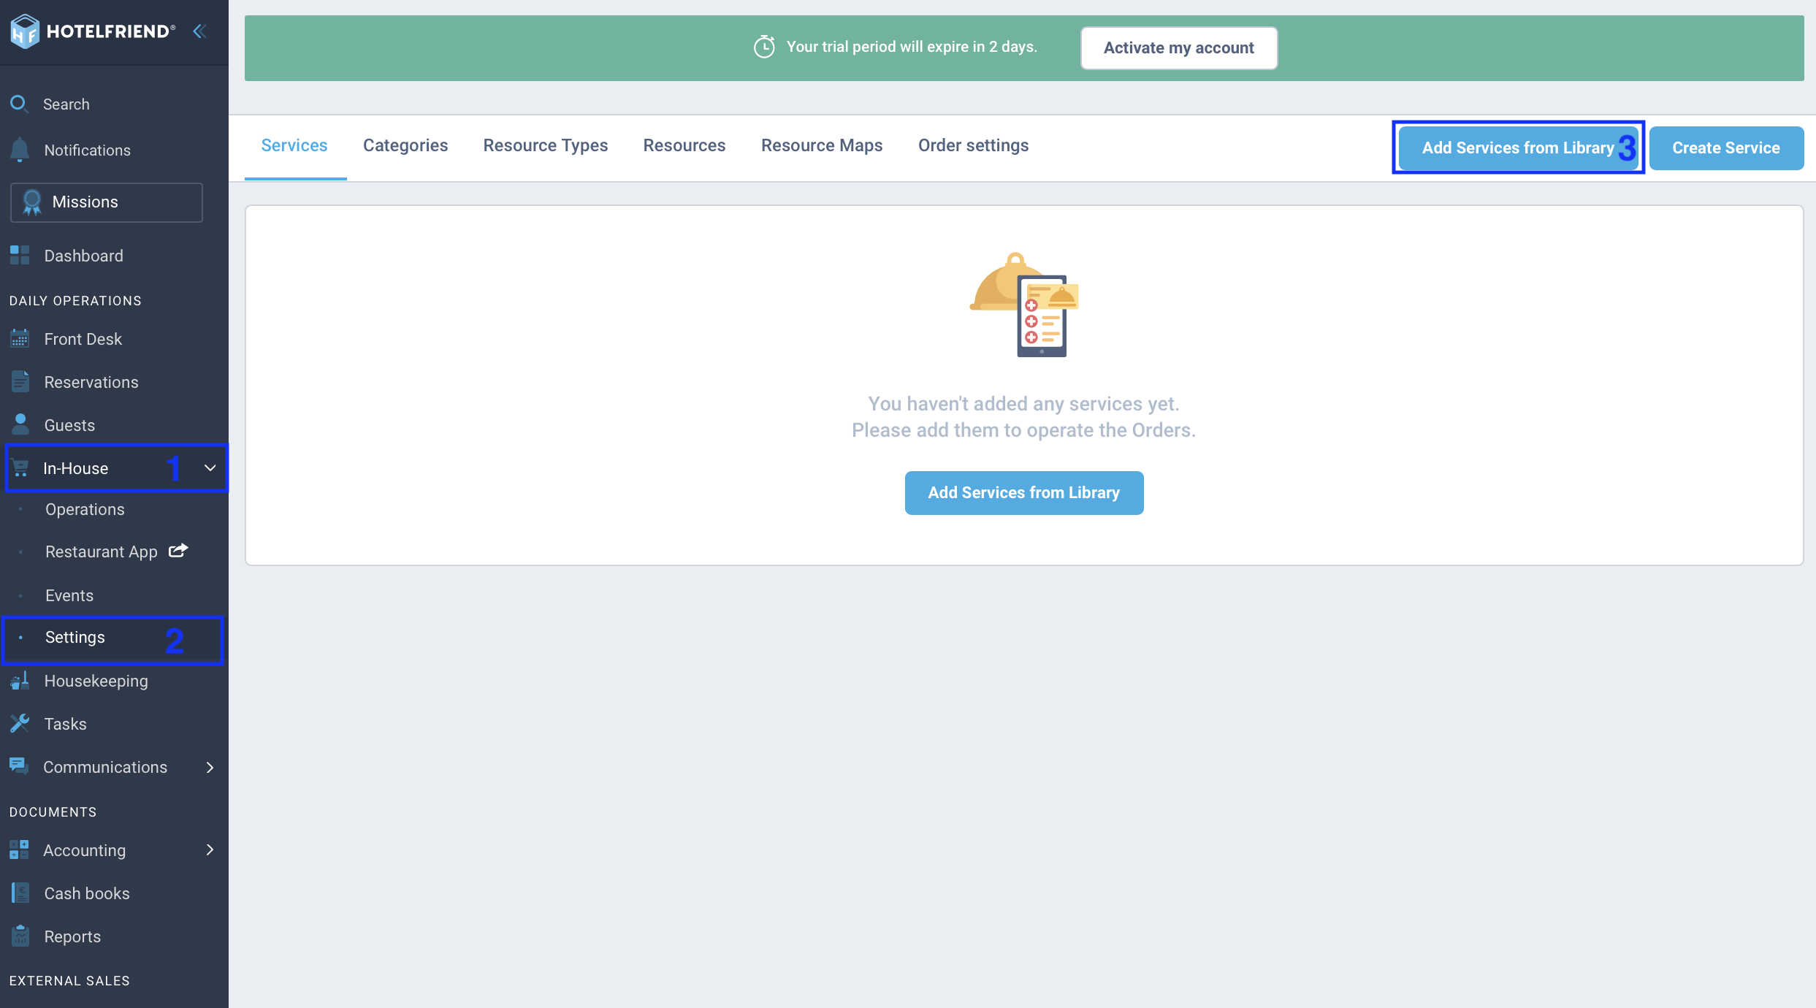Go to Dashboard
Viewport: 1816px width, 1008px height.
[x=114, y=256]
